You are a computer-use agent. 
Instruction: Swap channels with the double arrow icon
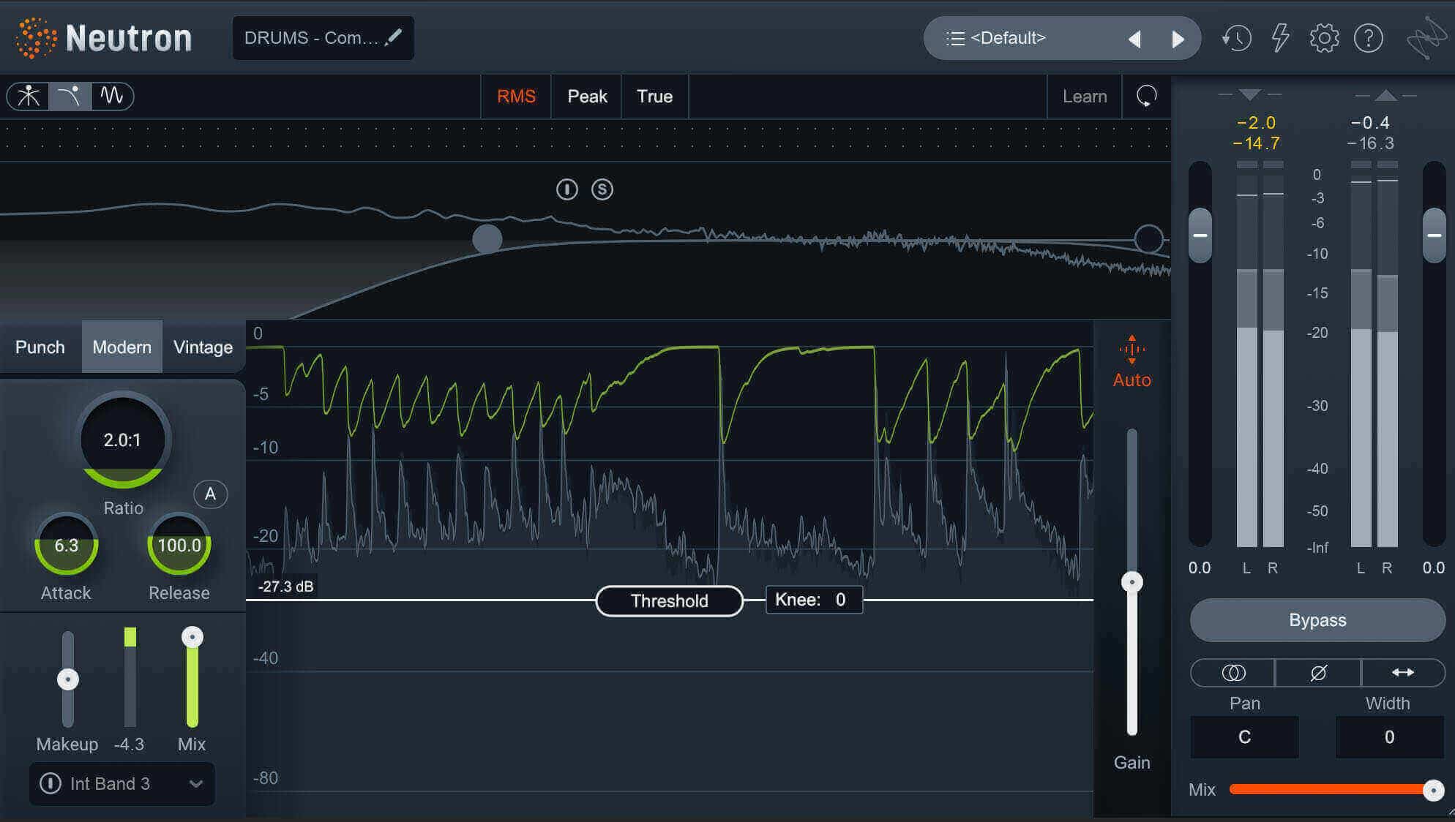tap(1403, 672)
